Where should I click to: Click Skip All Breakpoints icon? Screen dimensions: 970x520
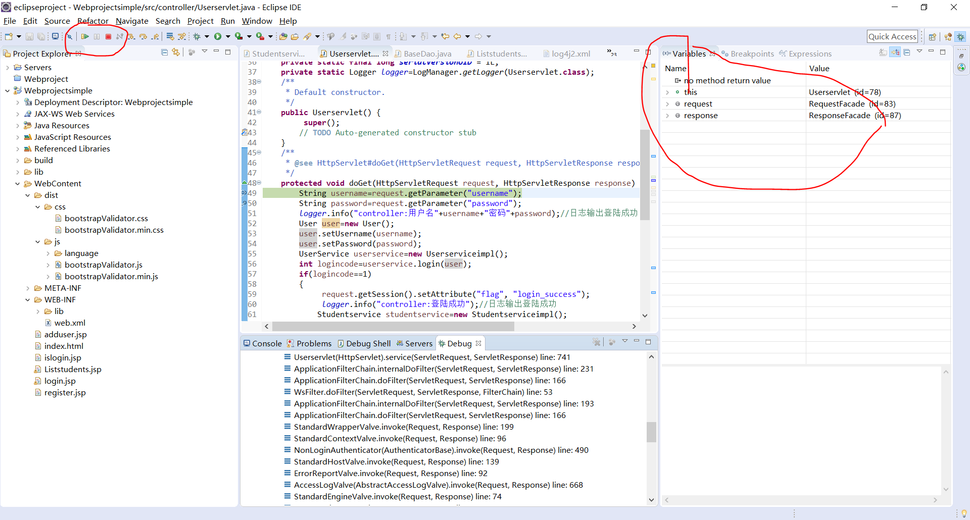coord(70,36)
